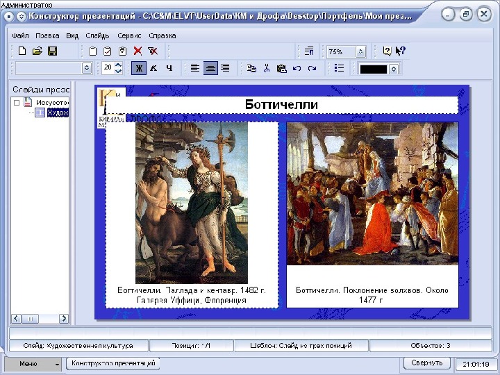Click Конструктор презентаций taskbar button

pos(113,363)
